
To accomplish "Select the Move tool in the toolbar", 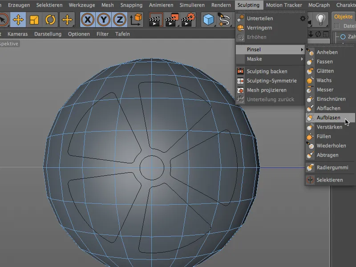I will click(18, 20).
